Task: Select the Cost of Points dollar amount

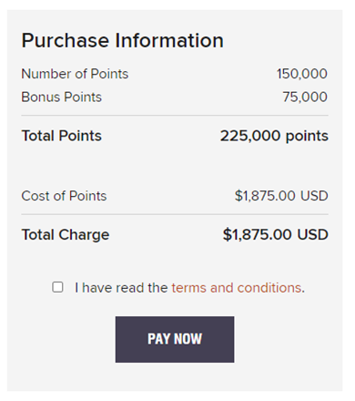Action: tap(281, 196)
